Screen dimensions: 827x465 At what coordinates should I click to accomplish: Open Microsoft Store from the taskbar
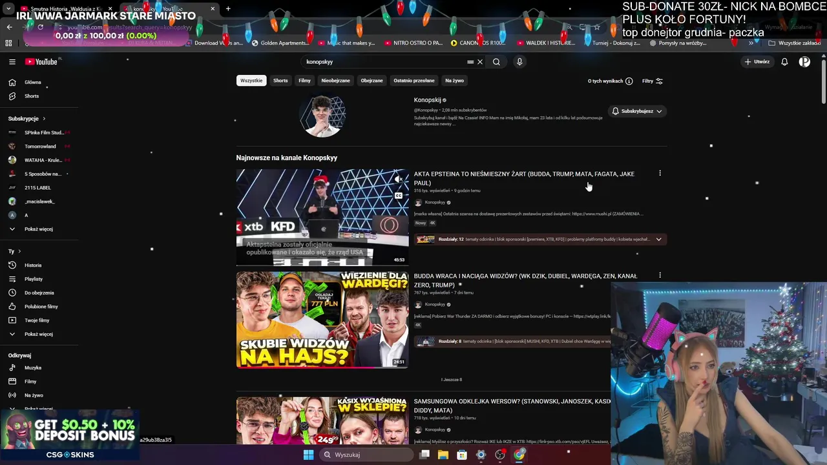tap(462, 455)
